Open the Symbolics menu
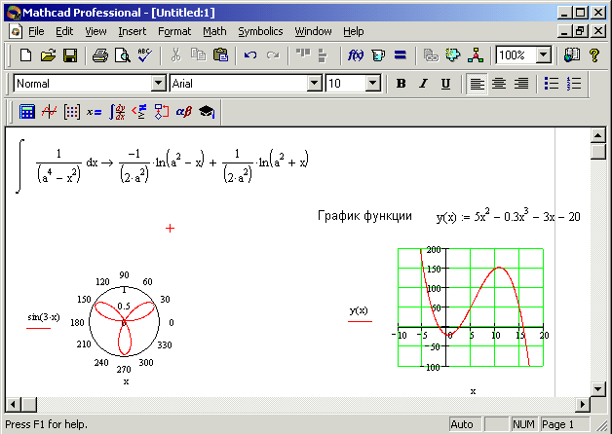 261,31
